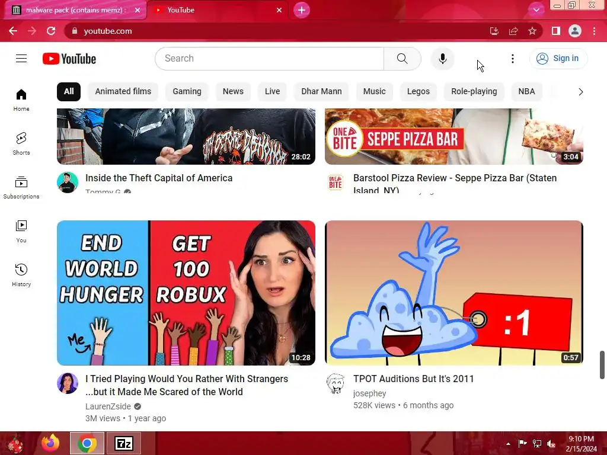This screenshot has height=455, width=607.
Task: Show more filter chips arrow
Action: point(580,92)
